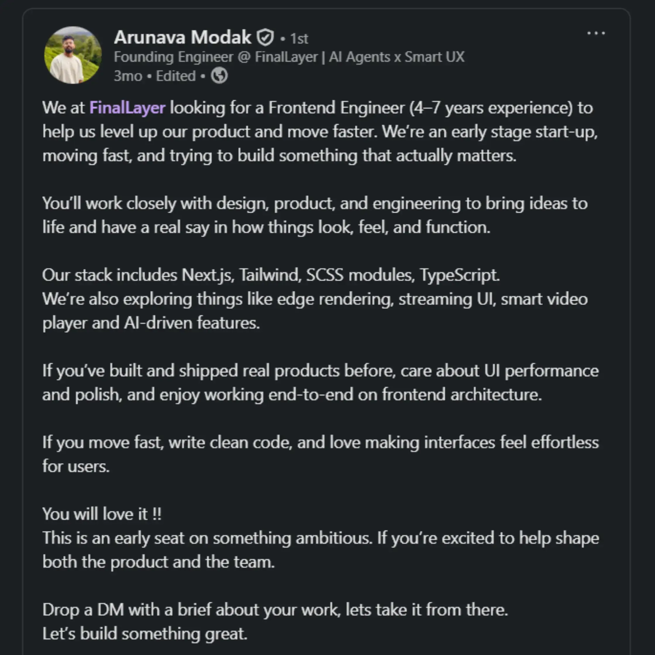
Task: Click the closing line "Let's build something great."
Action: tap(145, 634)
